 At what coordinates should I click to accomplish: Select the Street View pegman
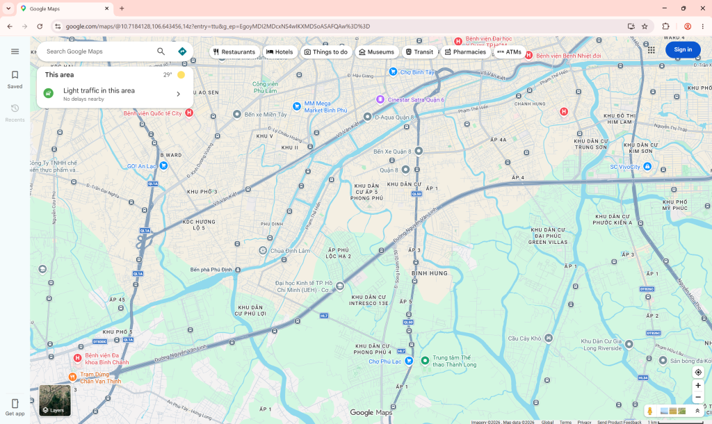(650, 411)
